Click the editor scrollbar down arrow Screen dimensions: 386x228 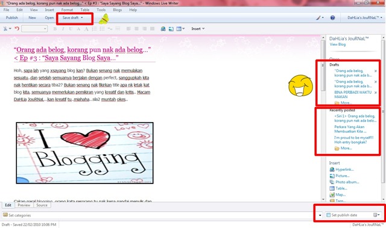coord(323,199)
